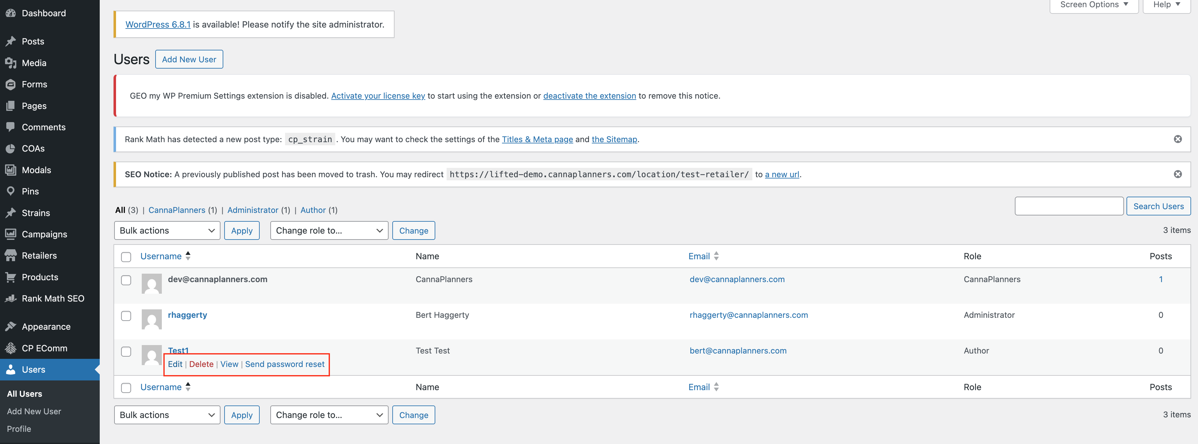Click the COAs pie chart icon
This screenshot has height=444, width=1198.
click(10, 149)
